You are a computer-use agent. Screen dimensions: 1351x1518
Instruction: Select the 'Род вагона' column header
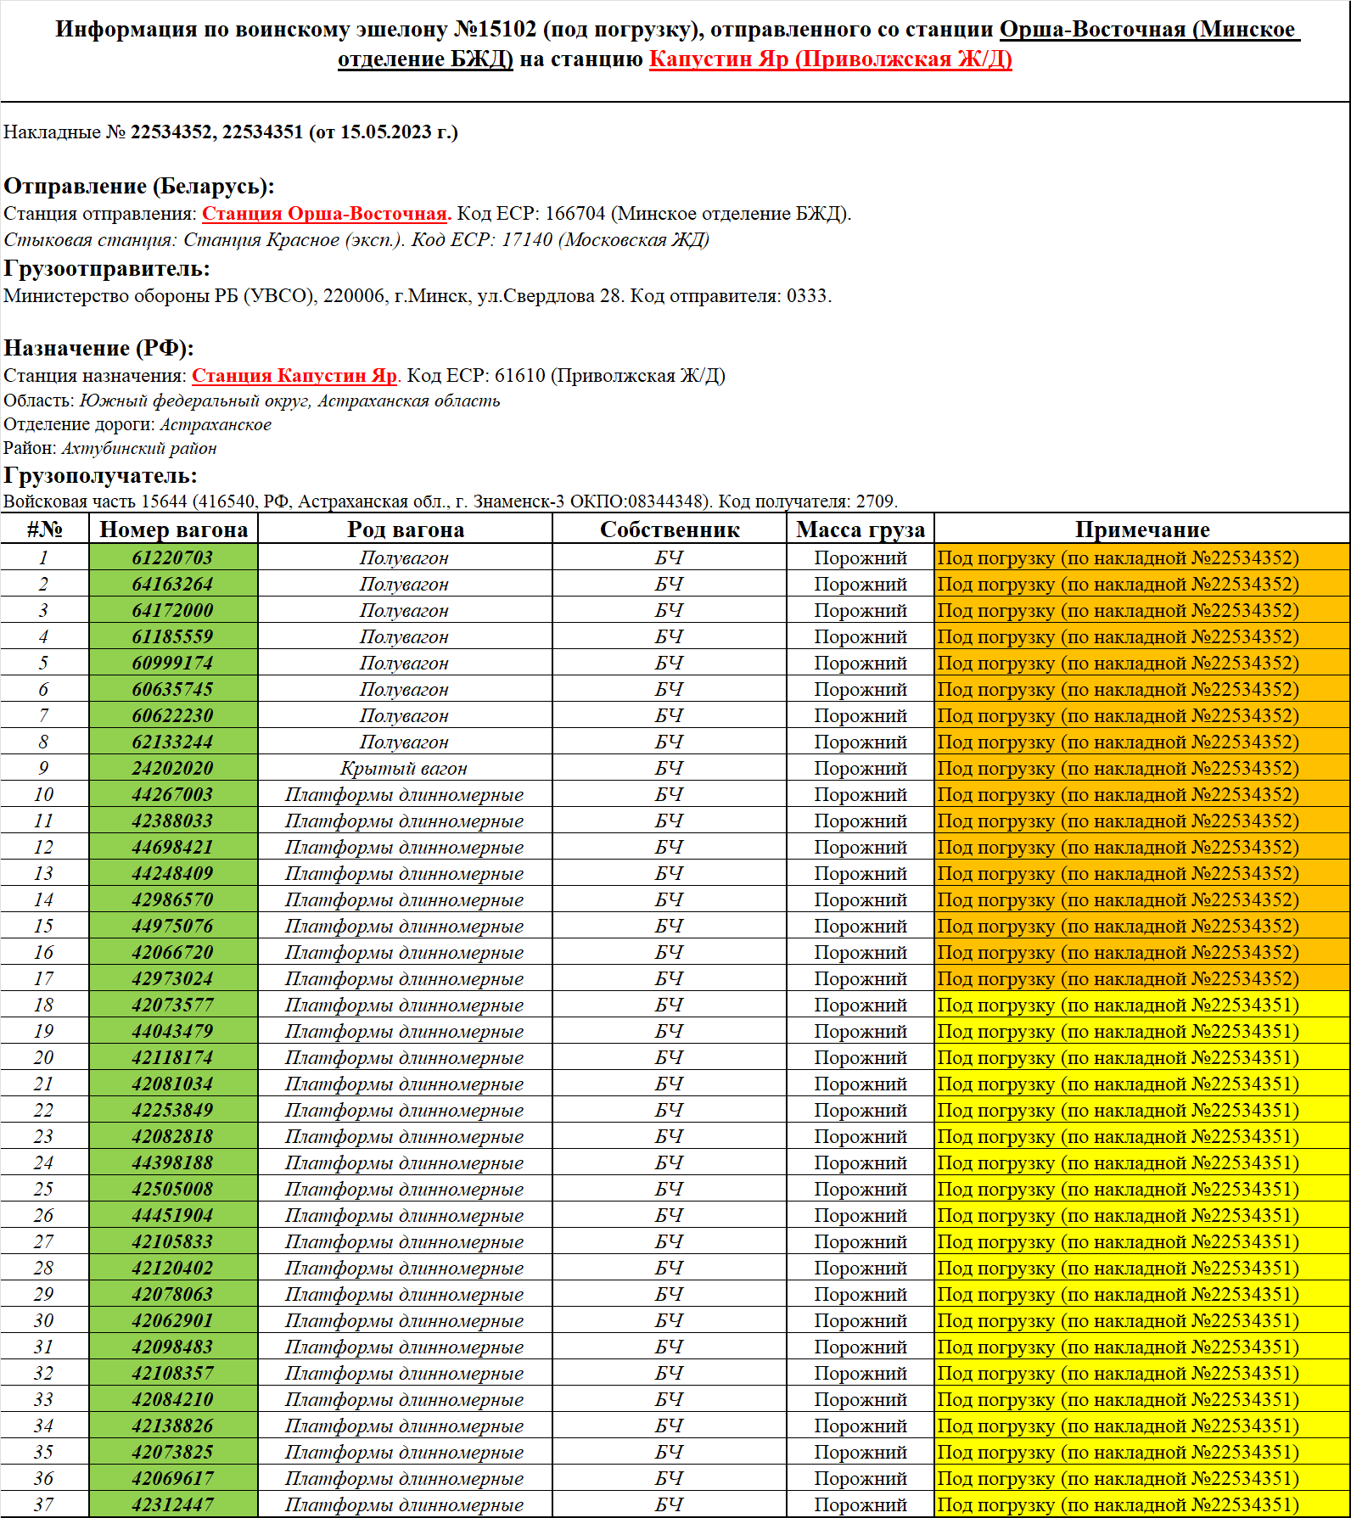405,529
